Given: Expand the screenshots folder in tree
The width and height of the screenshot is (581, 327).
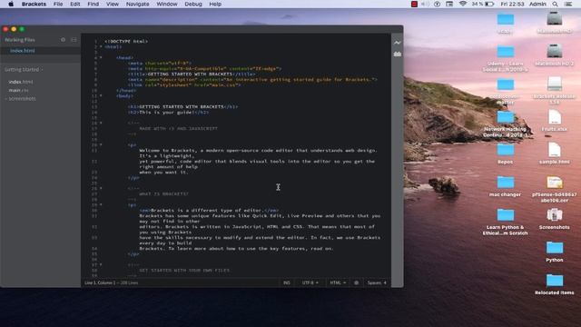Looking at the screenshot, I should (21, 99).
